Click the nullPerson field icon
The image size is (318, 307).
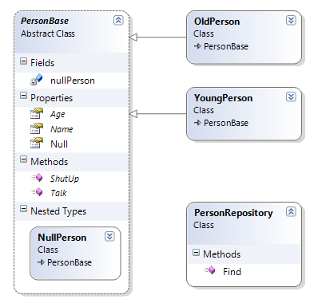pos(37,80)
